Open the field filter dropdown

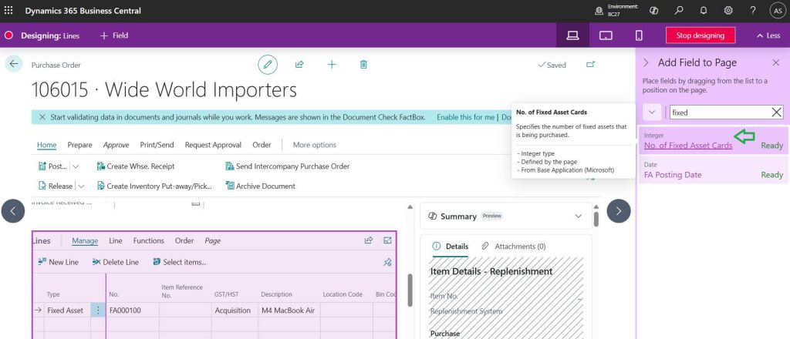coord(653,112)
